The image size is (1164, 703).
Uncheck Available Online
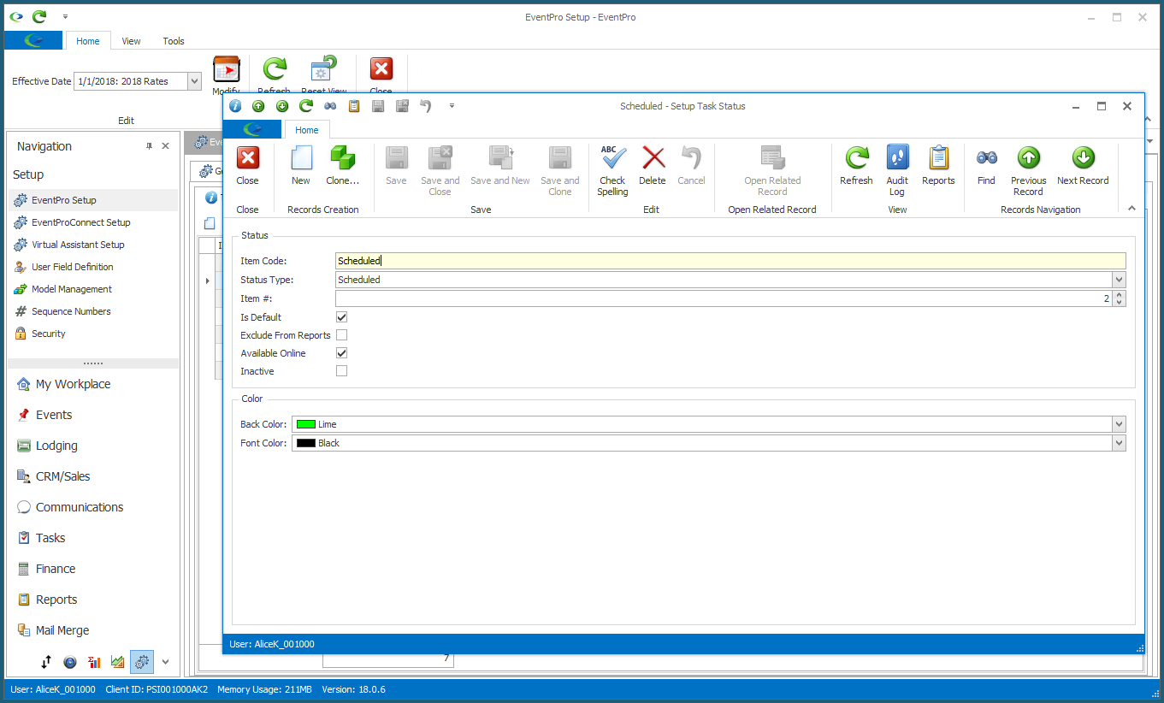342,353
